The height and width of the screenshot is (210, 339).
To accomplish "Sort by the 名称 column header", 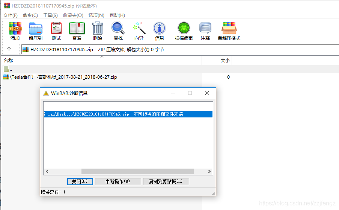I will pos(102,61).
